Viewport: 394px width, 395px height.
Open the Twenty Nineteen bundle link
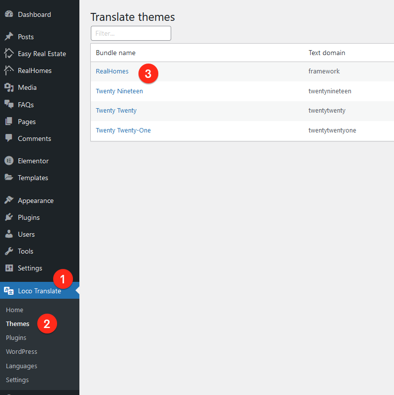click(x=119, y=91)
